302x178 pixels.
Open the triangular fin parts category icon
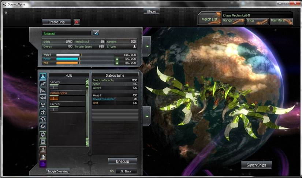point(43,90)
